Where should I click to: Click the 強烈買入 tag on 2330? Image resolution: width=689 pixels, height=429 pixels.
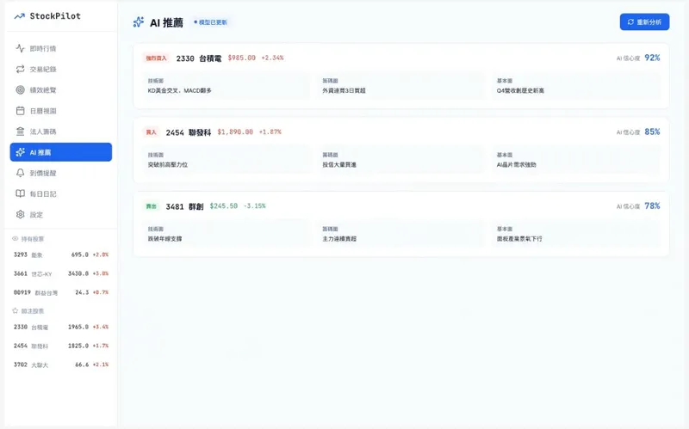[157, 58]
